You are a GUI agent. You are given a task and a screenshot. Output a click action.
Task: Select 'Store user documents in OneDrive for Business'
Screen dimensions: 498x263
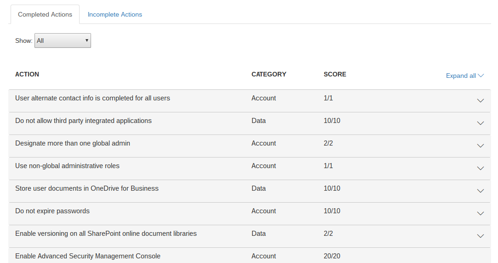[x=87, y=188]
